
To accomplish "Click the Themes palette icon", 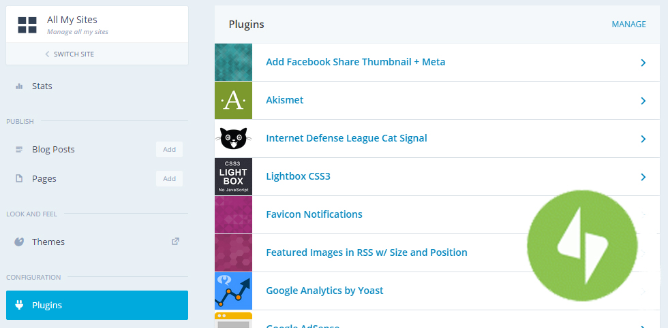I will coord(19,242).
